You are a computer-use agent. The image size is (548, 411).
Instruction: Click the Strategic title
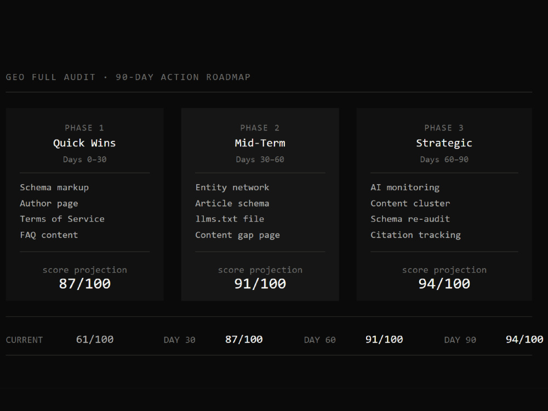click(444, 143)
